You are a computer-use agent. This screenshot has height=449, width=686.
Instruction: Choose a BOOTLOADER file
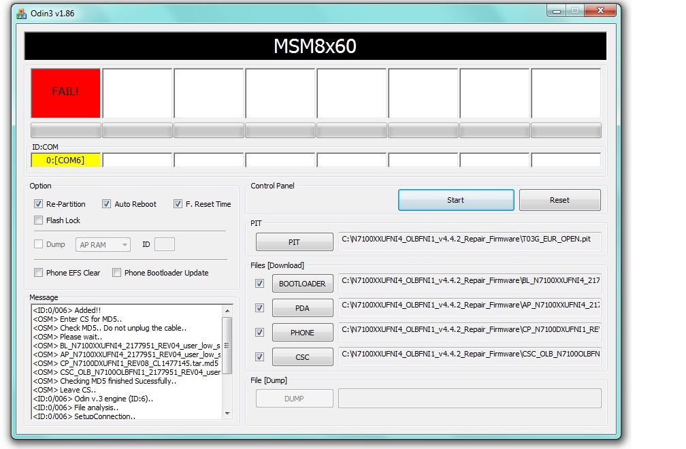pyautogui.click(x=302, y=284)
